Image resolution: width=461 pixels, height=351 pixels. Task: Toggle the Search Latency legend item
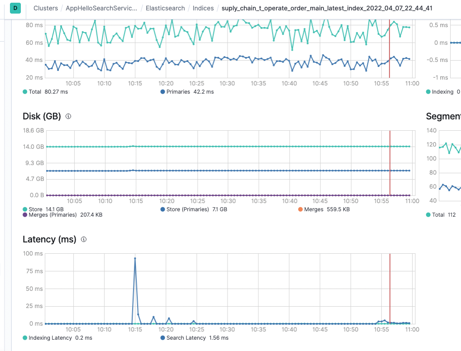[194, 338]
